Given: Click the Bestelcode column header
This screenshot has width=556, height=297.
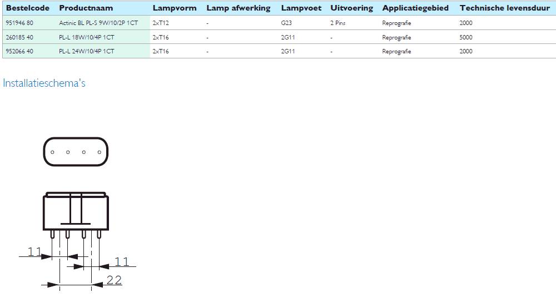Looking at the screenshot, I should pos(28,8).
